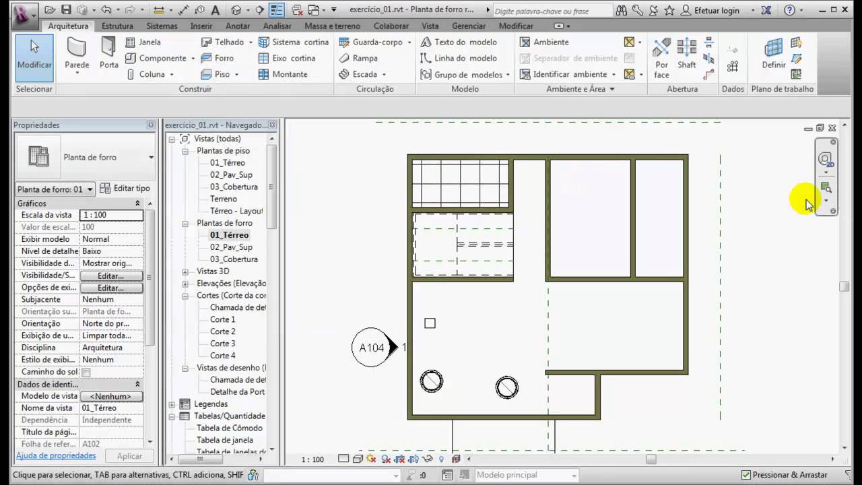This screenshot has width=862, height=485.
Task: Click the canvas horizontal scrollbar thumb
Action: tap(651, 459)
